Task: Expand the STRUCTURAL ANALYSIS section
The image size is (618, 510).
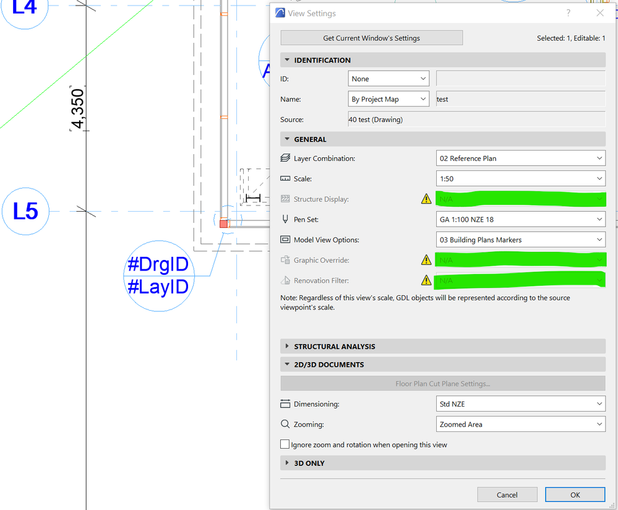Action: [286, 346]
